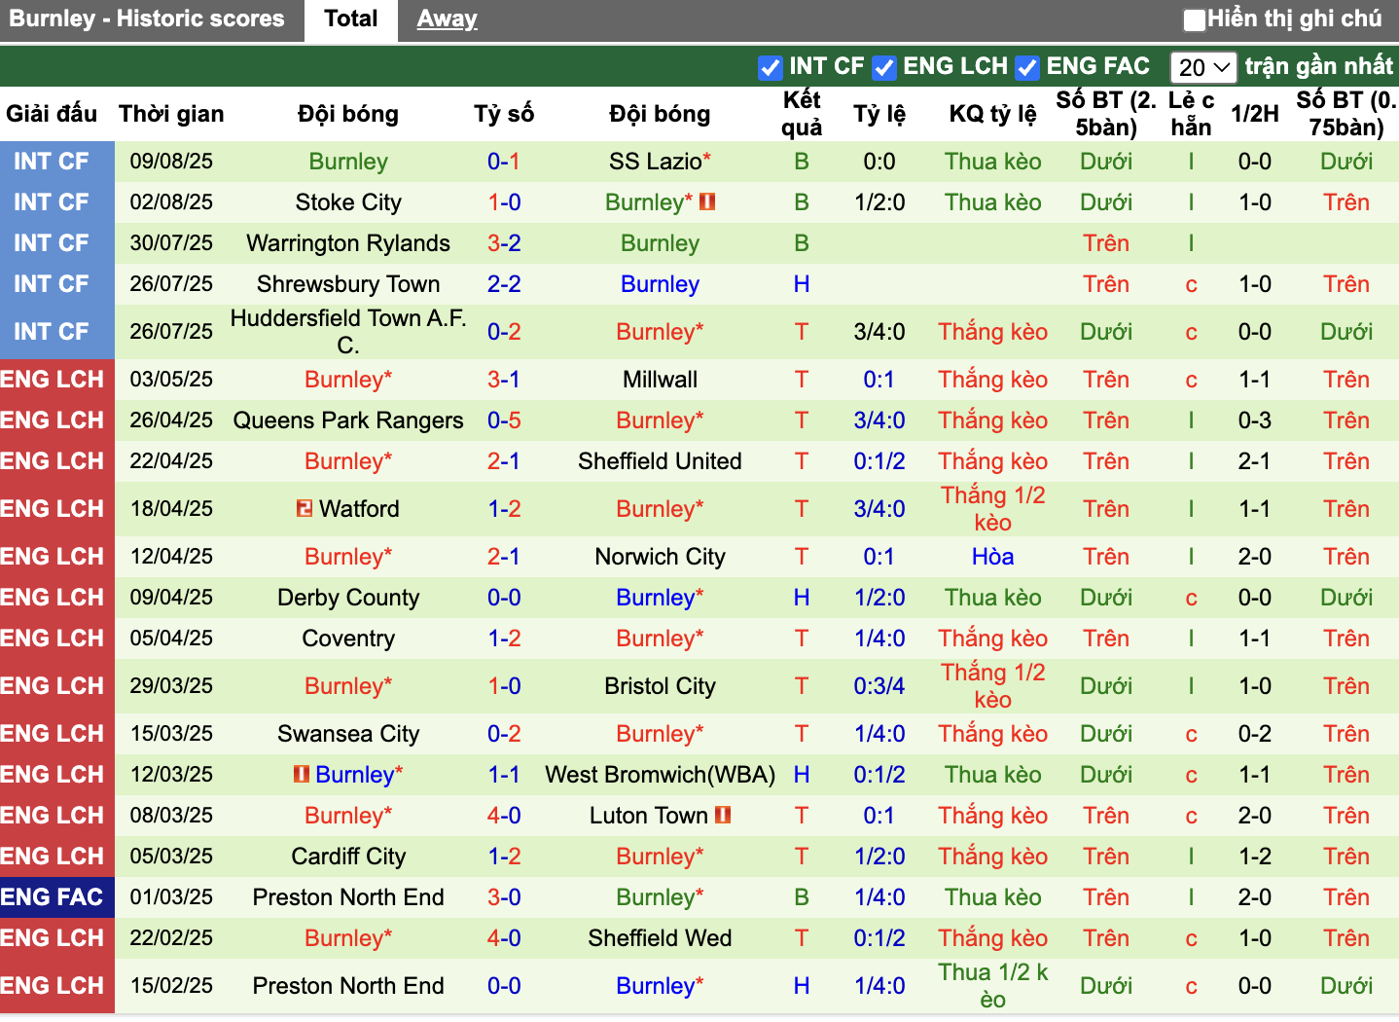Click the Kết quả column header

click(x=802, y=114)
